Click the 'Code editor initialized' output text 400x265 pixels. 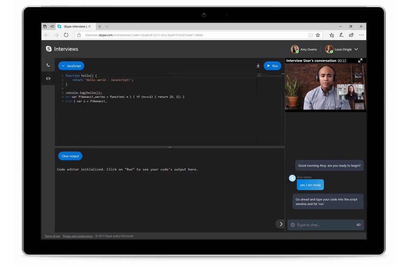[128, 169]
